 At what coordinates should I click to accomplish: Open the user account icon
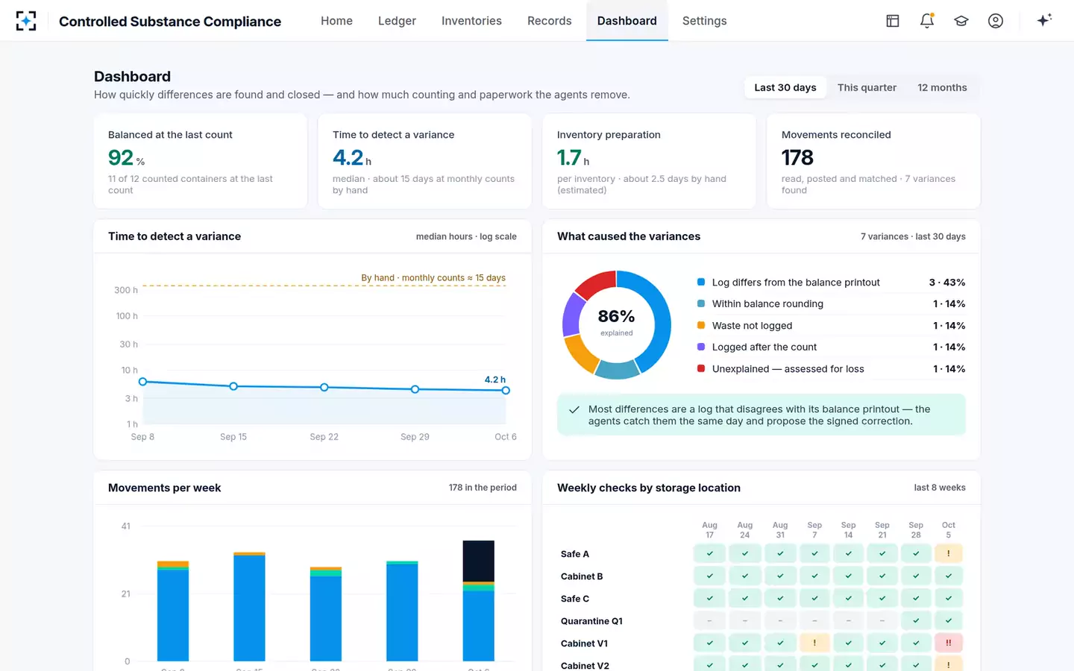tap(996, 21)
